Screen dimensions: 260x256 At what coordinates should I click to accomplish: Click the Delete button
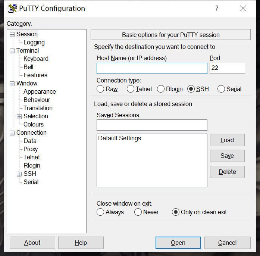pyautogui.click(x=227, y=172)
